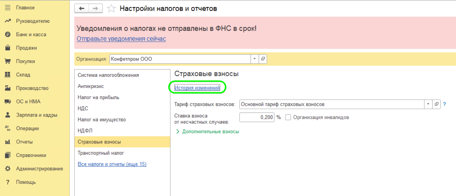Open tariff record via the open-form icon
456x196 pixels.
click(436, 104)
